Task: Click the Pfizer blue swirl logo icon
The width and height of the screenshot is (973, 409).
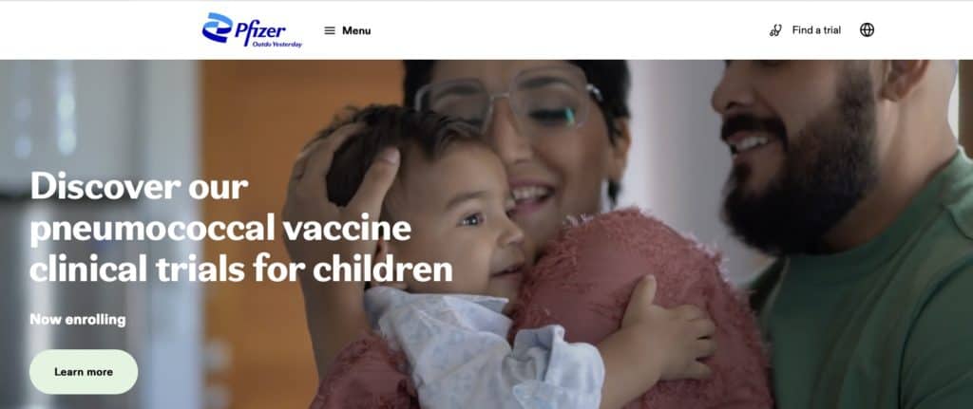Action: point(218,28)
